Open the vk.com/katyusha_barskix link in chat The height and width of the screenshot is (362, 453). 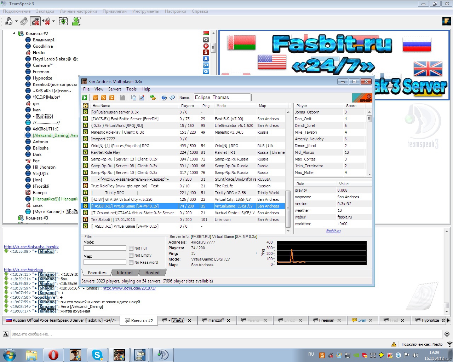(x=31, y=247)
